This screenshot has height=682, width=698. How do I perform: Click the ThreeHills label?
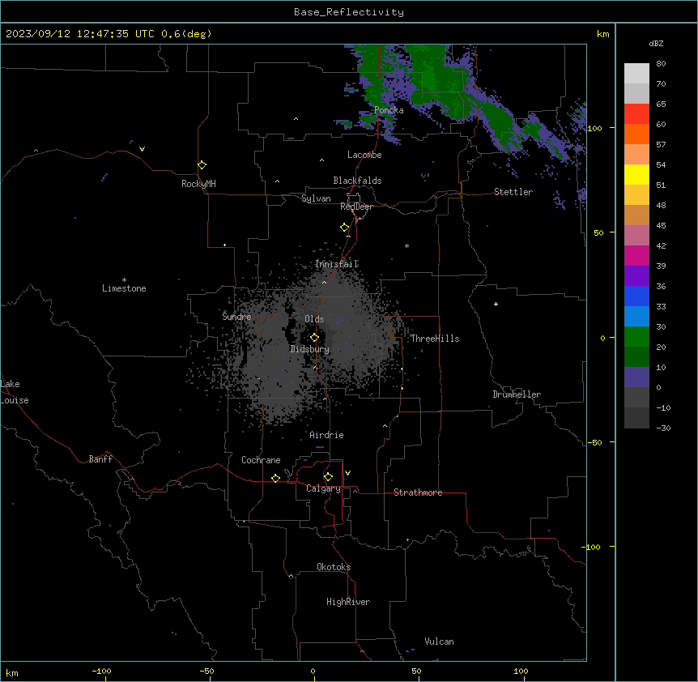coord(435,339)
